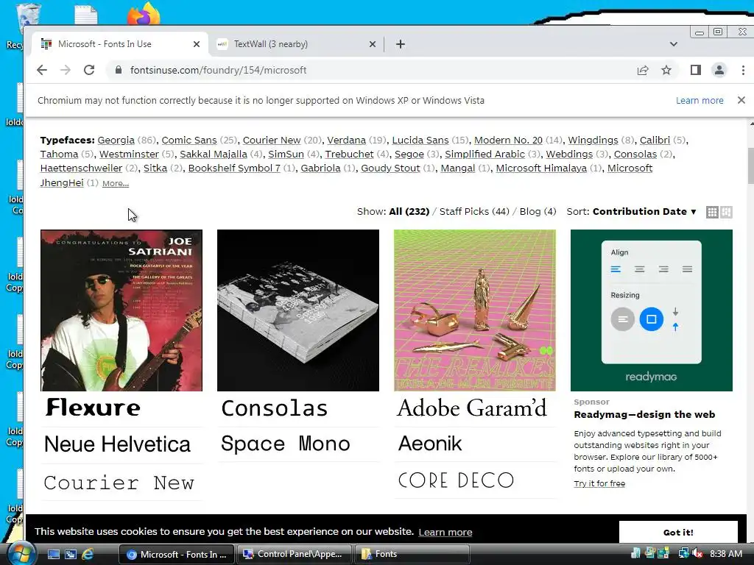Open the Verdana typeface link
Viewport: 754px width, 565px height.
click(x=347, y=141)
